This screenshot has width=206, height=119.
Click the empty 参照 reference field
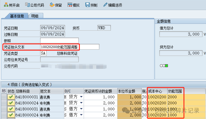click(59, 40)
